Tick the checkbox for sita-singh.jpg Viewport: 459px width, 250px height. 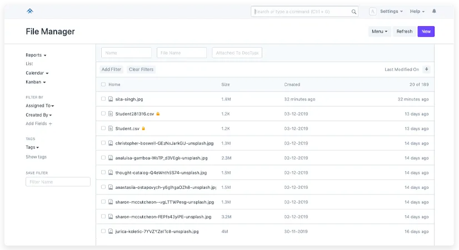[103, 99]
